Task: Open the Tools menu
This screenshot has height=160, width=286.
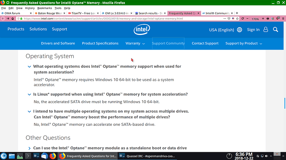Action: click(x=58, y=8)
